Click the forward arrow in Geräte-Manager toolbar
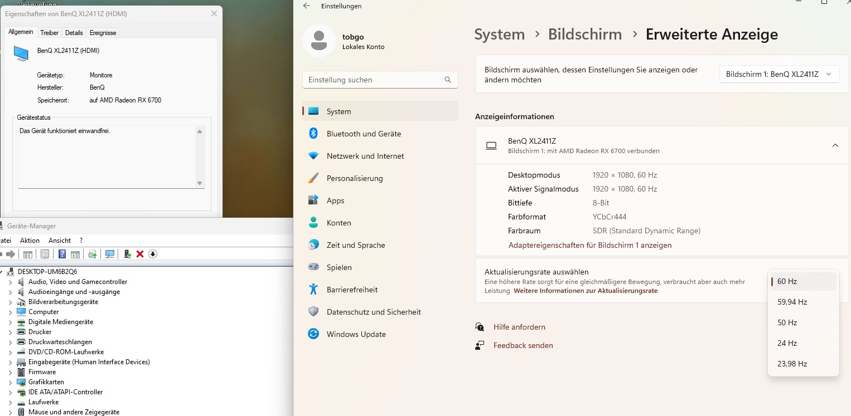 (11, 254)
